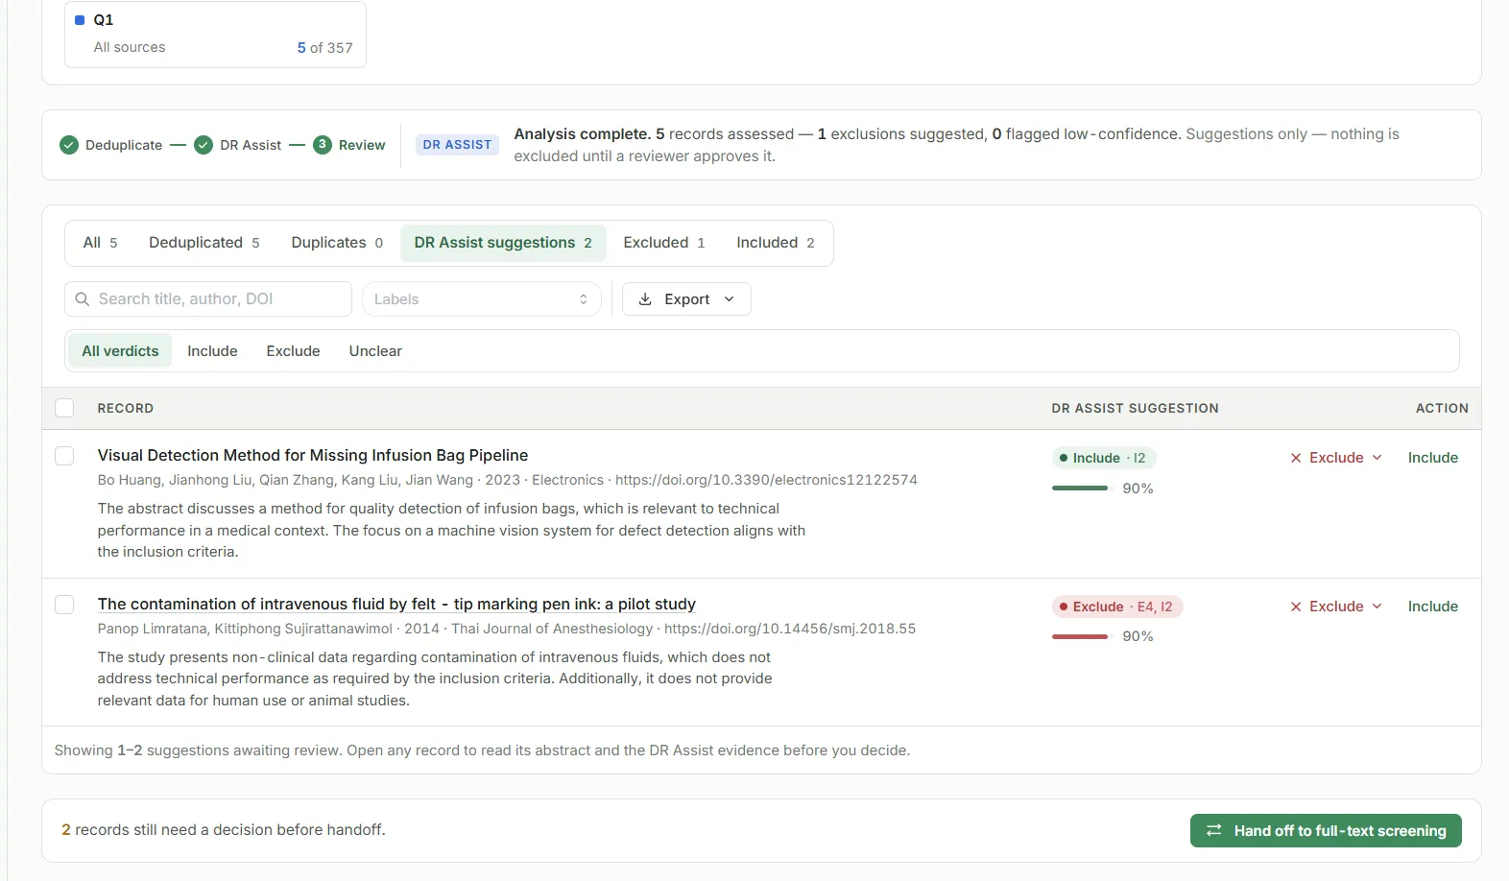Screen dimensions: 1509x881
Task: Check the Visual Detection Method record checkbox
Action: click(64, 456)
